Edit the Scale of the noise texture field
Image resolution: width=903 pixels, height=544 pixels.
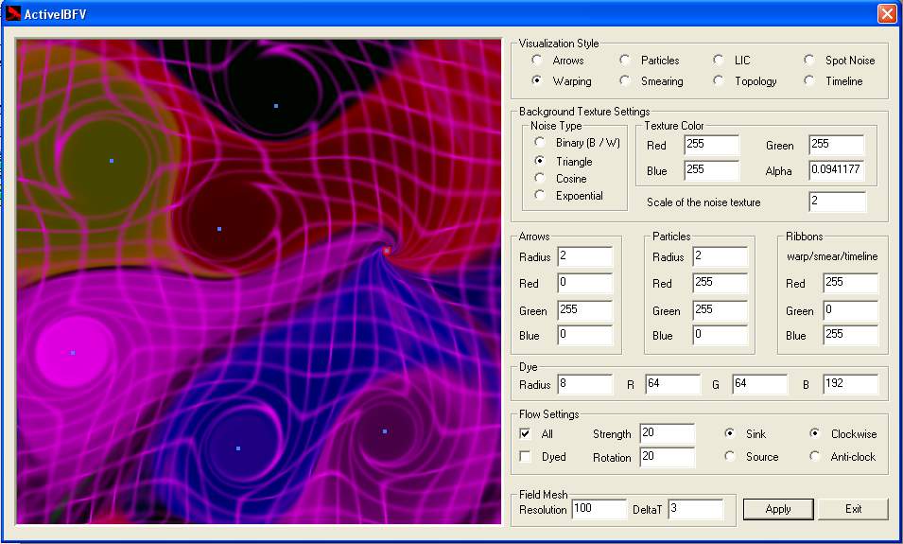point(837,202)
